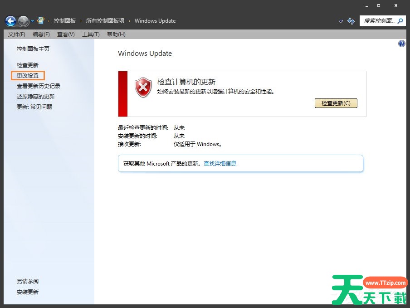Screen dimensions: 410x308
Task: Open the 工具(T) menu
Action: [x=90, y=34]
